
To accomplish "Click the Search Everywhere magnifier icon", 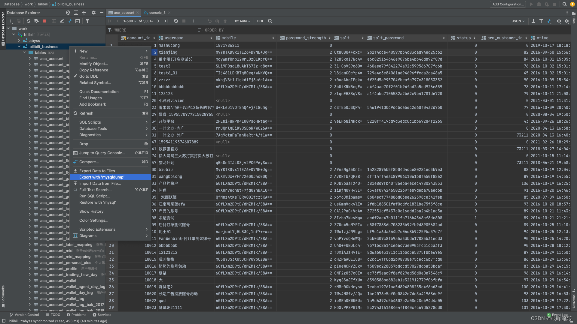I will pyautogui.click(x=565, y=4).
